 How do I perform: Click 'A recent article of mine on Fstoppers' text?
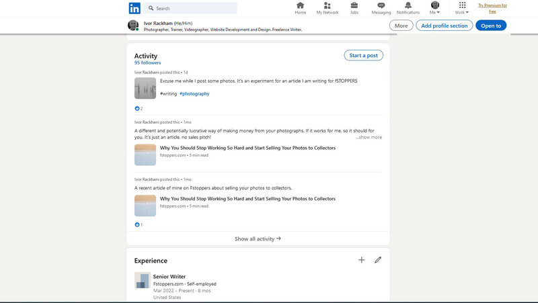213,188
